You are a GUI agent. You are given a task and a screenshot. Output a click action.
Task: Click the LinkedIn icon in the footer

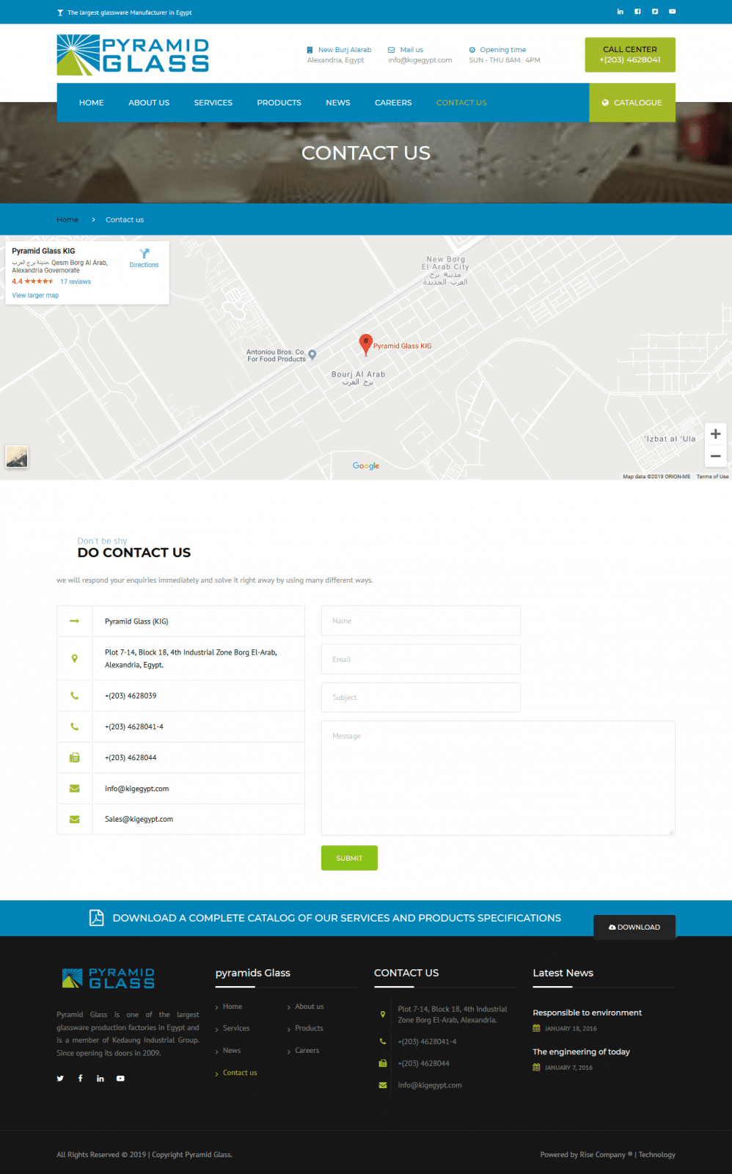[100, 1078]
